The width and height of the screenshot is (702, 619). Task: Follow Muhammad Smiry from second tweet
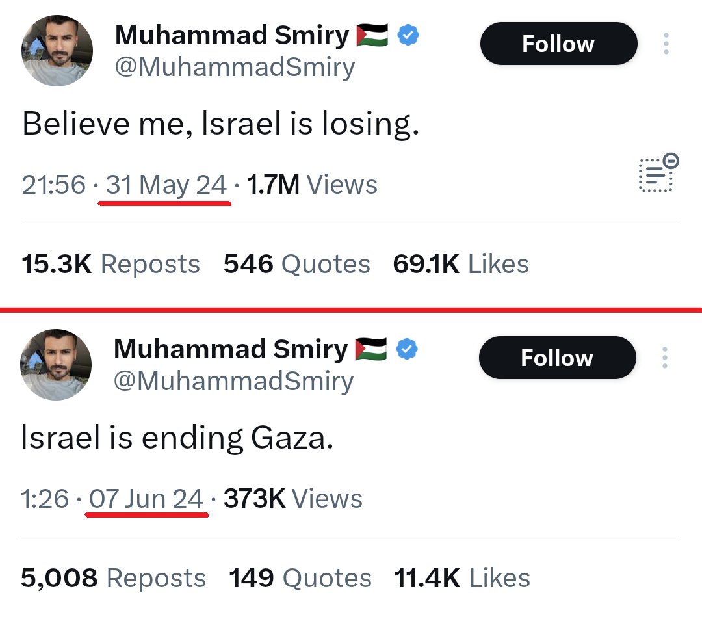(558, 358)
